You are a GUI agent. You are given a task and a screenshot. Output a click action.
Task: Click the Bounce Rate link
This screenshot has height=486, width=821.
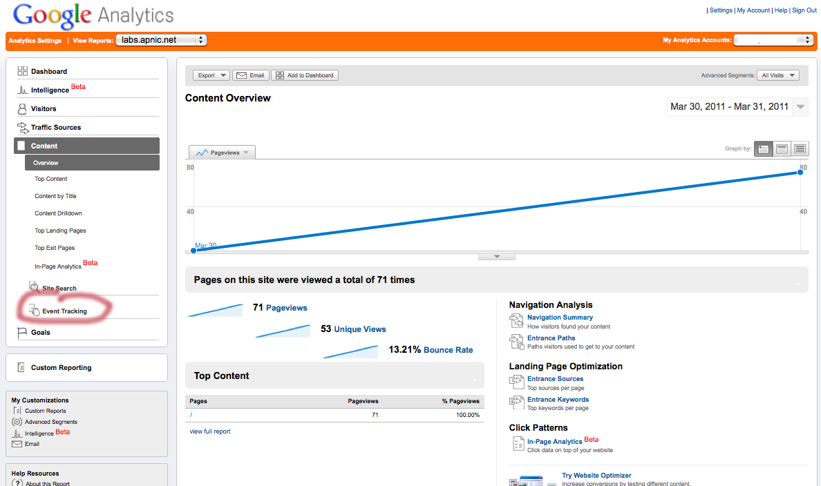pos(449,350)
